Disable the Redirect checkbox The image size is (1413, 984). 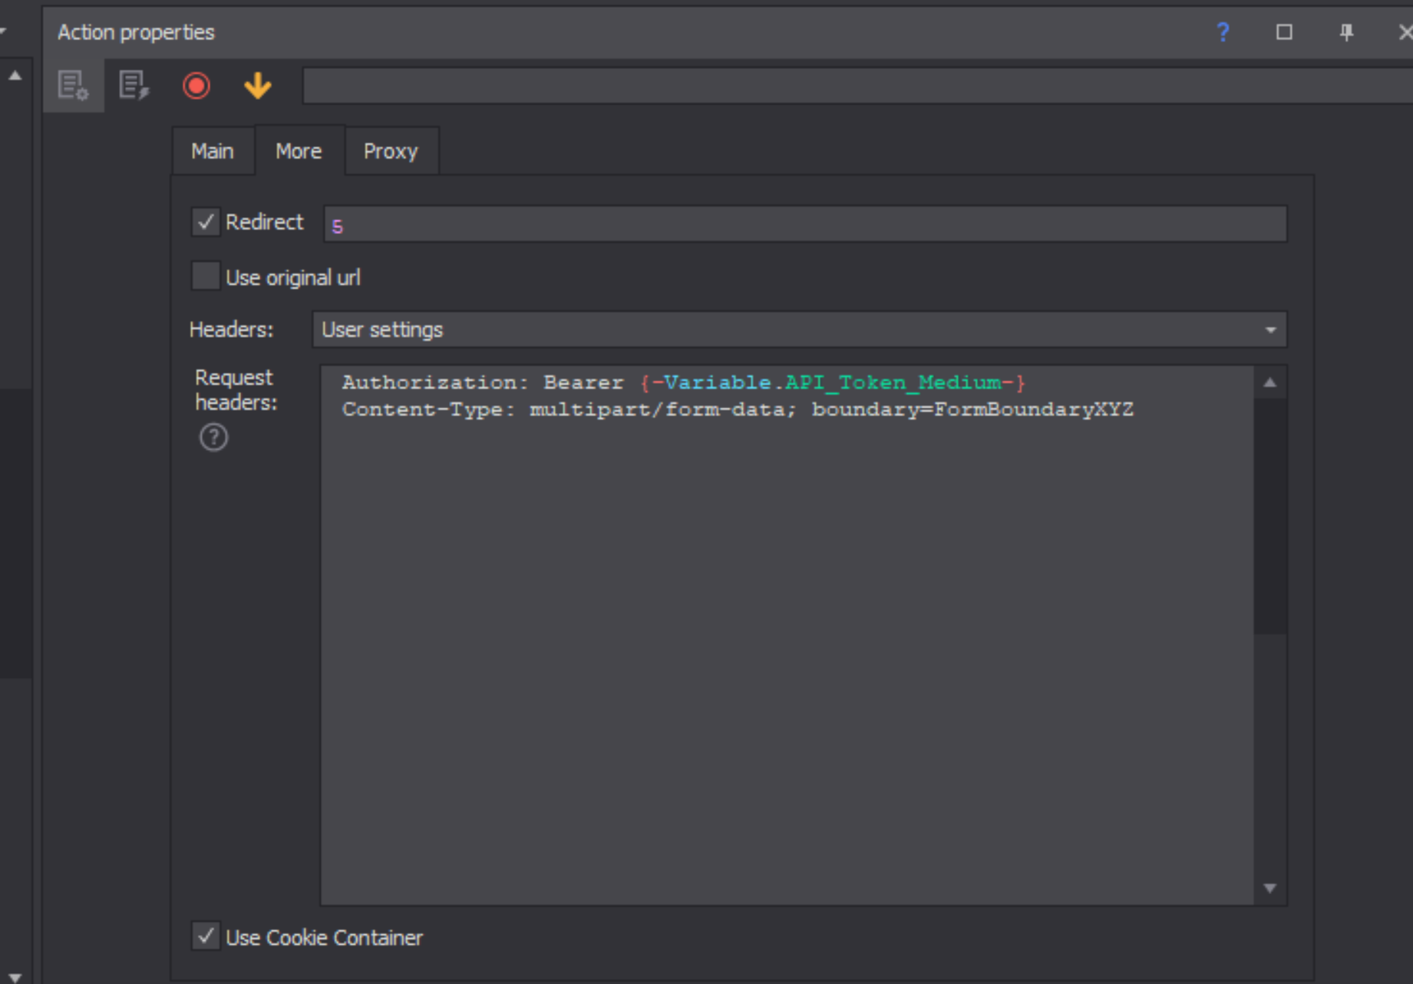[206, 223]
